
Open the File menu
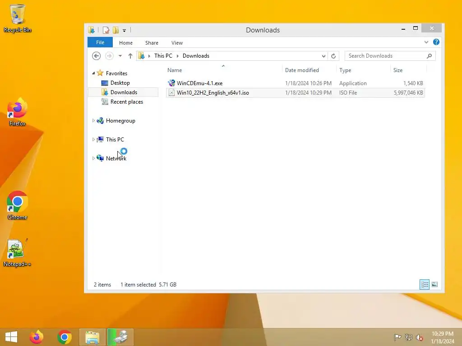click(100, 42)
